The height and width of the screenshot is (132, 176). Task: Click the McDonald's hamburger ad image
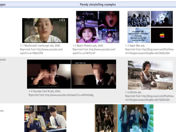click(45, 30)
